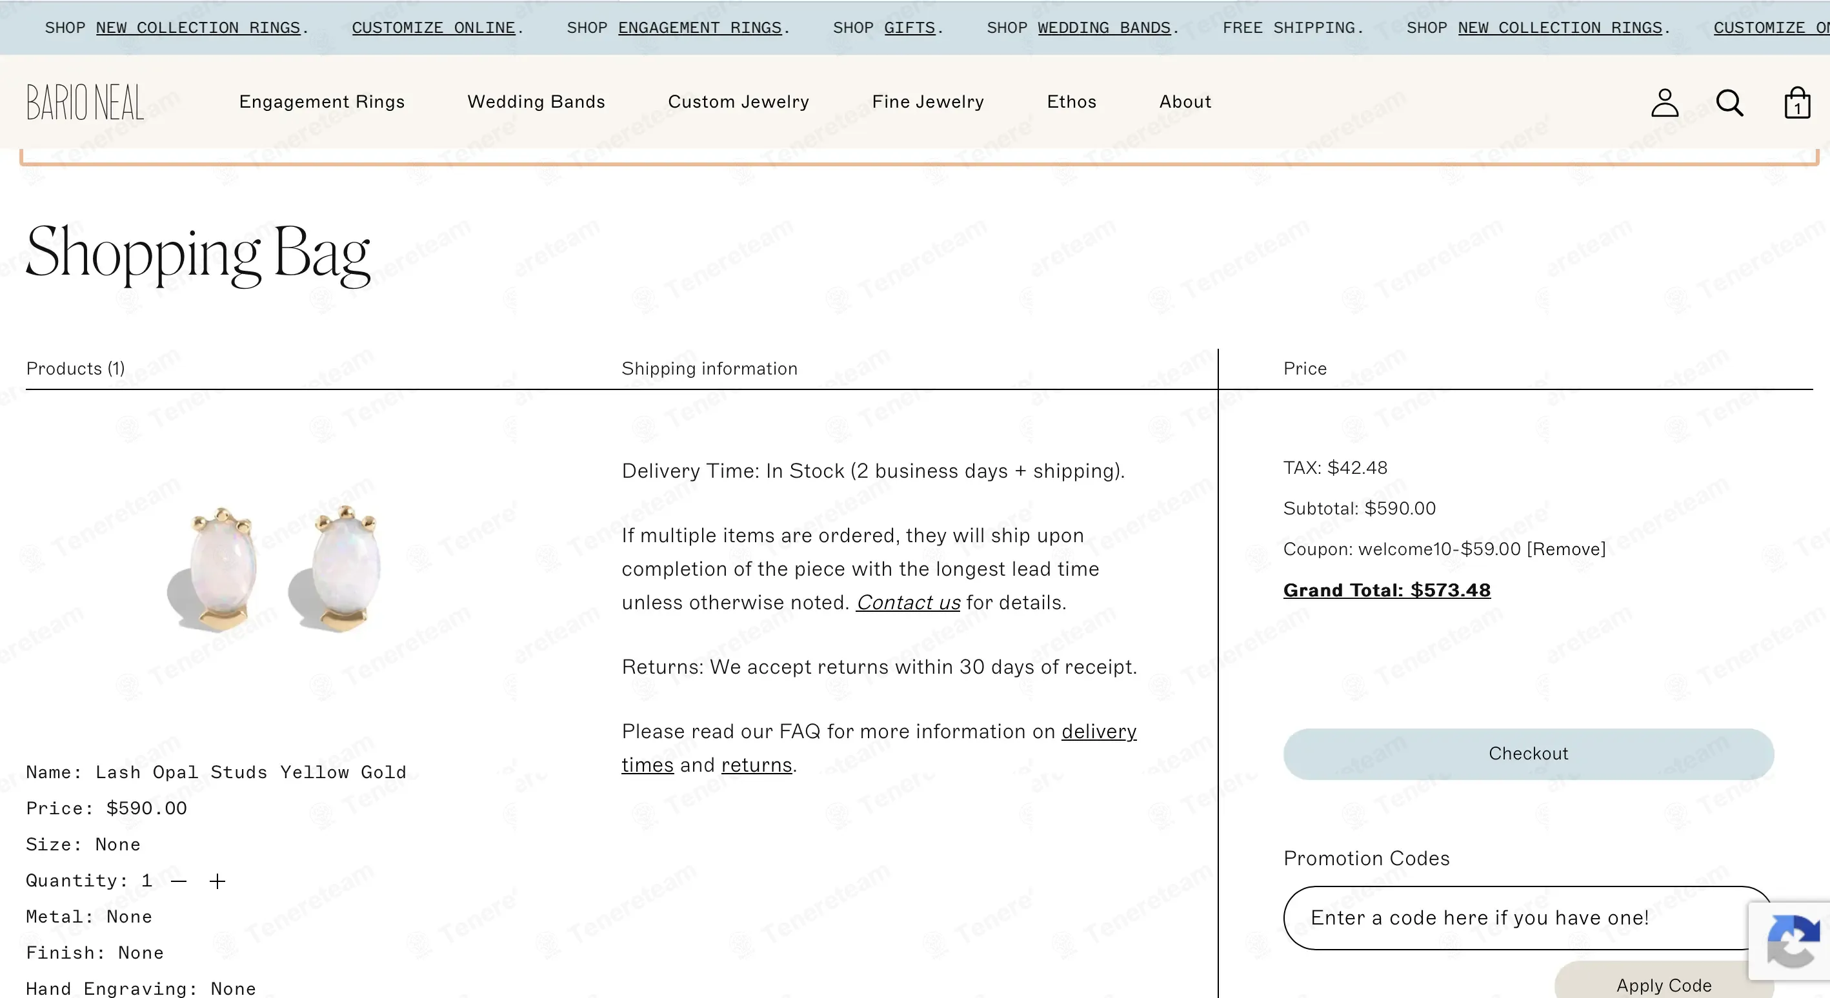Click the Subtotal: $590.00 text
Image resolution: width=1830 pixels, height=998 pixels.
tap(1359, 508)
